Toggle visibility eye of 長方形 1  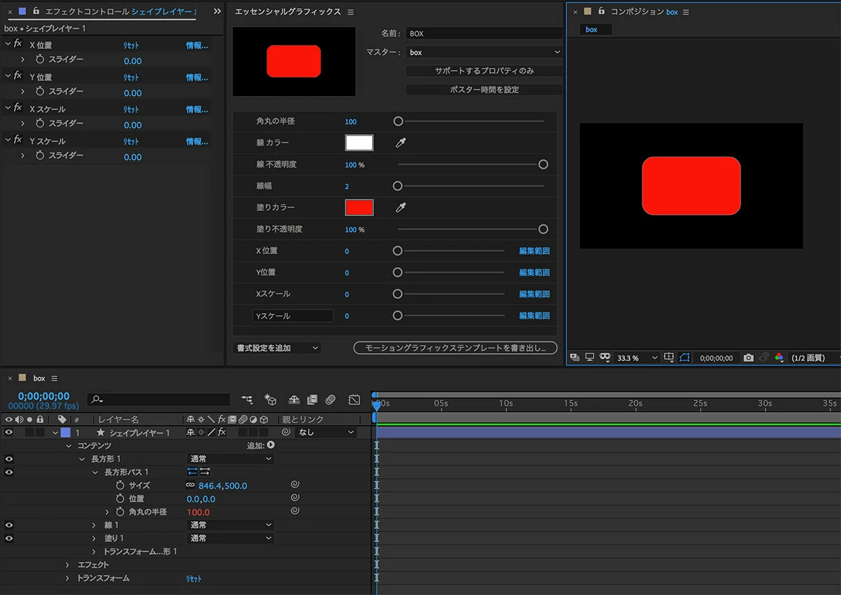(9, 459)
